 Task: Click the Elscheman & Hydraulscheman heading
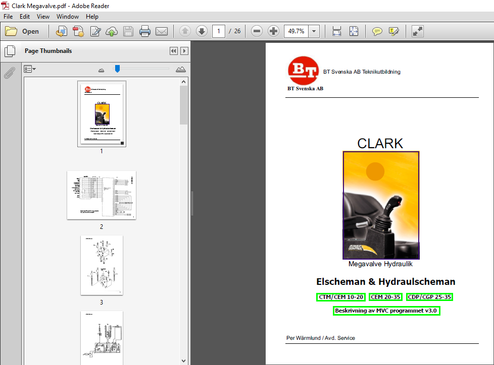click(385, 282)
